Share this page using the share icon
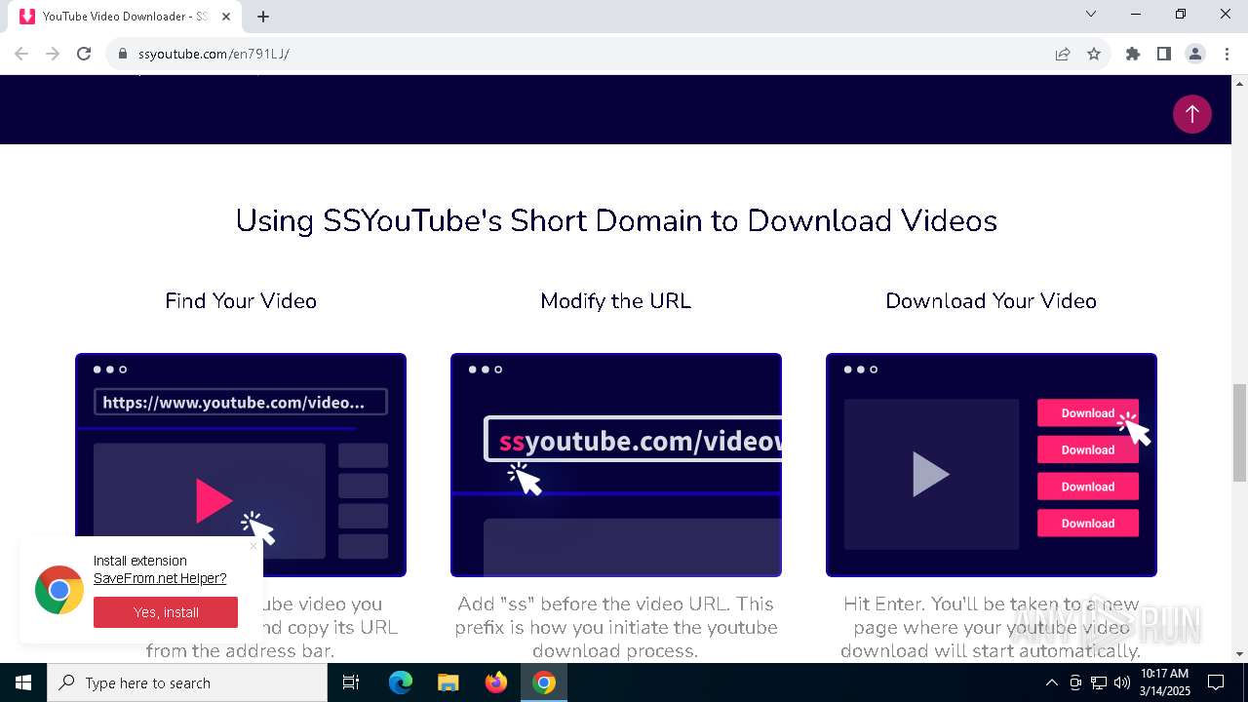This screenshot has height=702, width=1248. (x=1063, y=54)
